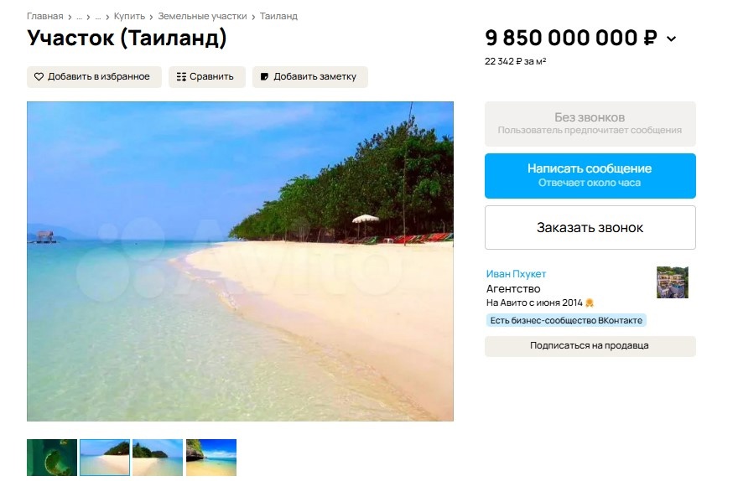The height and width of the screenshot is (481, 738).
Task: Click the note icon beside Добавить заметку
Action: click(x=265, y=77)
